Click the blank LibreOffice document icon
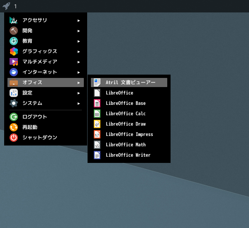This screenshot has height=228, width=249. [97, 93]
